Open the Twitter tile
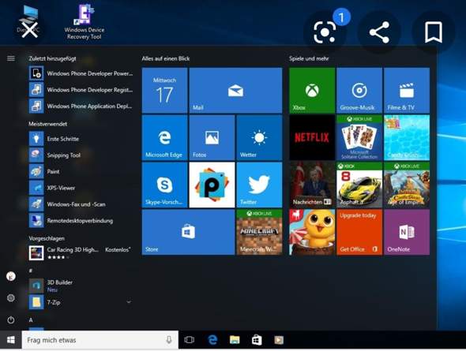This screenshot has height=351, width=466. coord(259,185)
